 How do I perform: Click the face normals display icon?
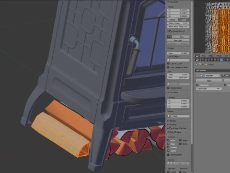(174, 163)
